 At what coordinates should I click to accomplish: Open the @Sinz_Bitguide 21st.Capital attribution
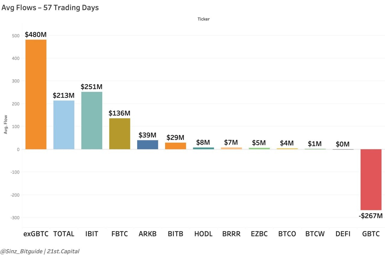pyautogui.click(x=40, y=251)
